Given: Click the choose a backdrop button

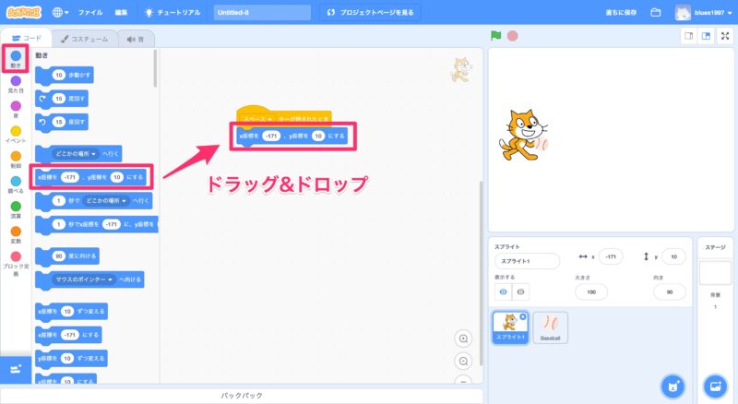Looking at the screenshot, I should (x=714, y=385).
